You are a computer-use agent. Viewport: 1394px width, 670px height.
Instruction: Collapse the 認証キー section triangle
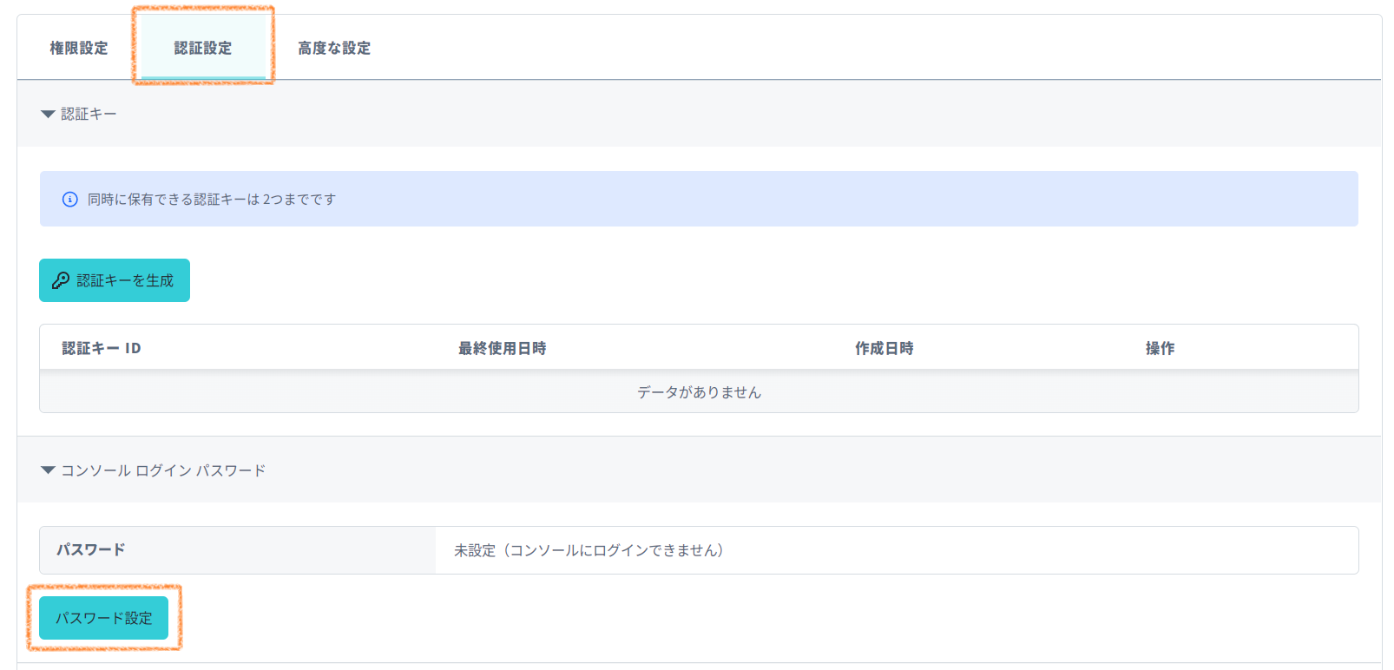pyautogui.click(x=48, y=115)
